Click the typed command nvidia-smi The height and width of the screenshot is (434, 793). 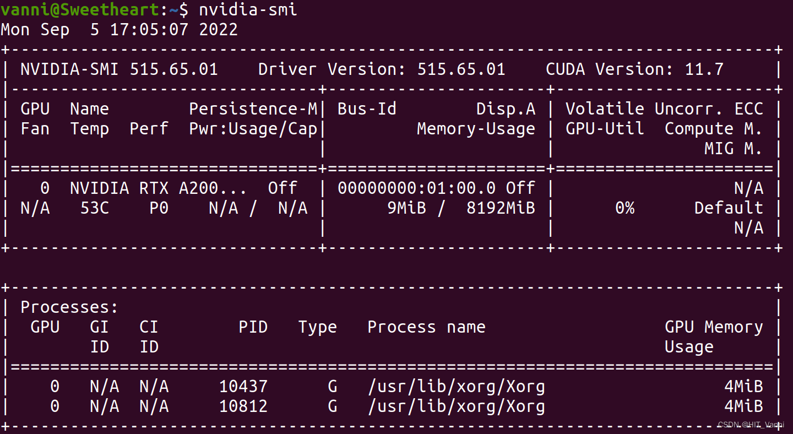[x=248, y=9]
